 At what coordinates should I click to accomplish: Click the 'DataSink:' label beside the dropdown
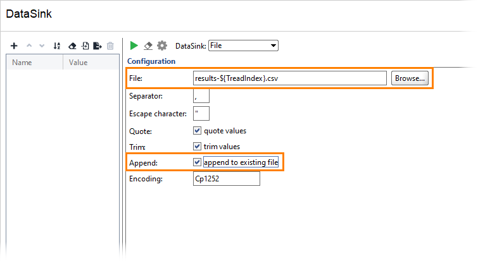191,46
